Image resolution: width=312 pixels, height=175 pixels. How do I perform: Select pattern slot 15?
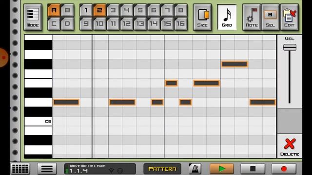[x=167, y=24]
